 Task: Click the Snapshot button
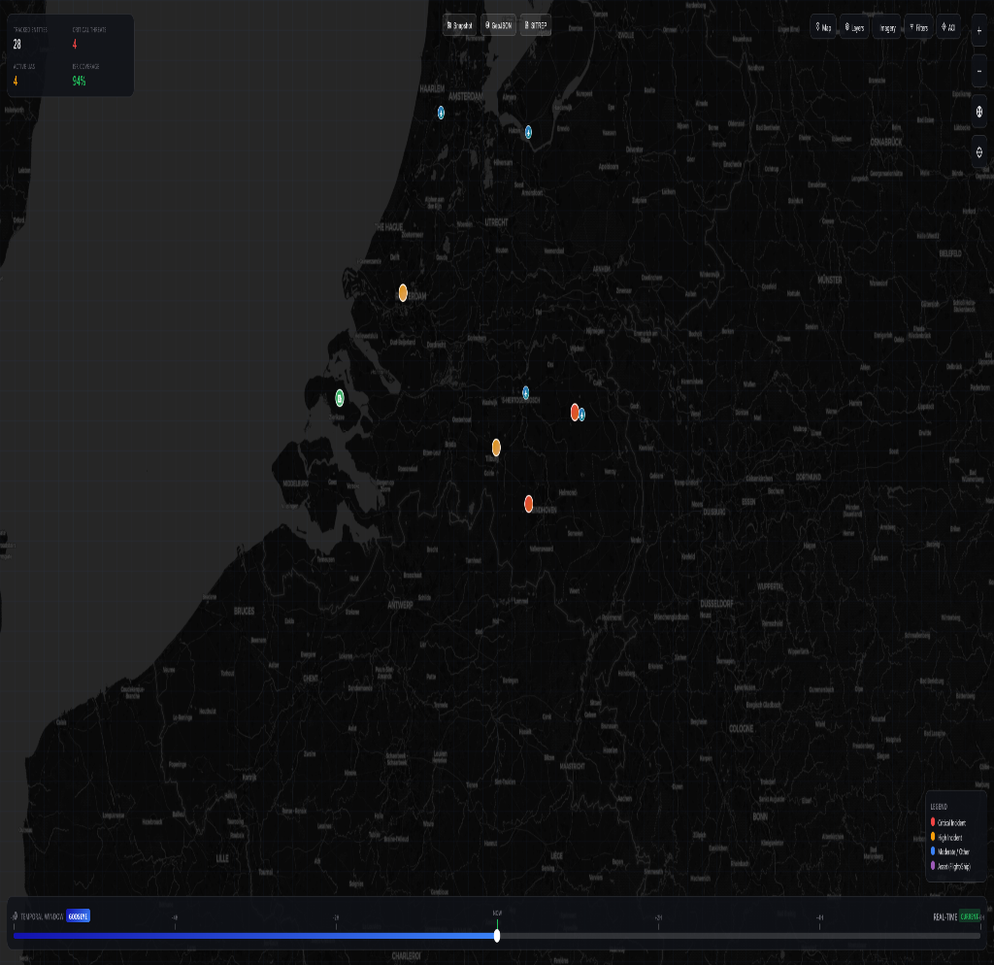(x=459, y=25)
